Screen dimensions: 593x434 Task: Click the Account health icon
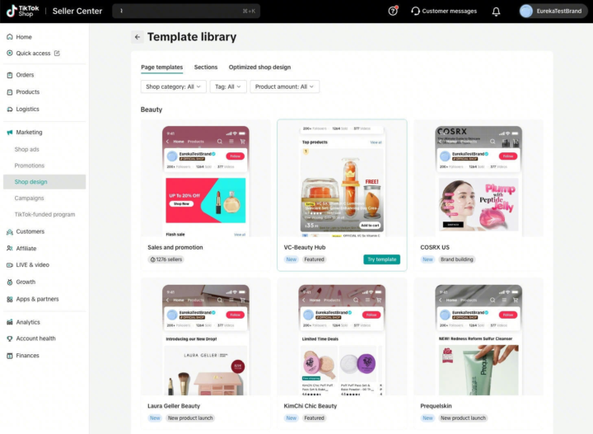pos(10,338)
